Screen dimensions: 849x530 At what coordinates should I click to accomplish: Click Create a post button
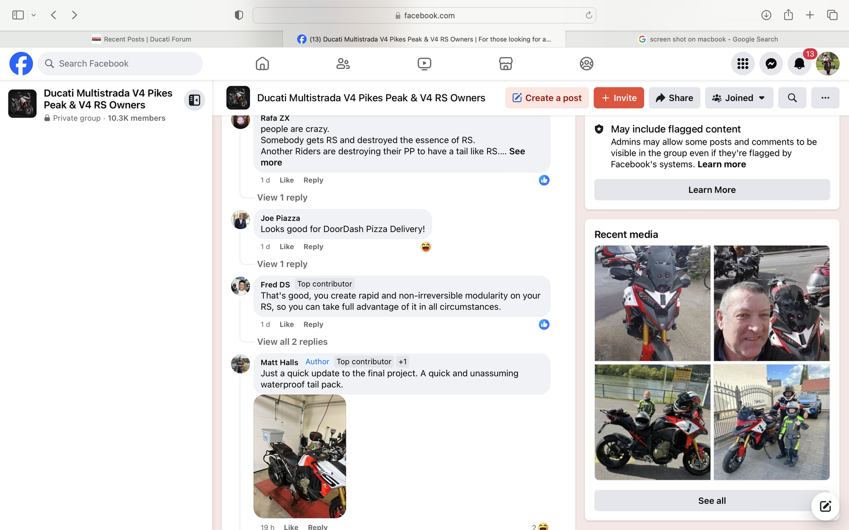[x=547, y=98]
